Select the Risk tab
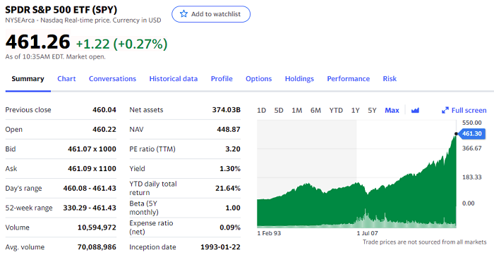The image size is (494, 262). point(390,79)
